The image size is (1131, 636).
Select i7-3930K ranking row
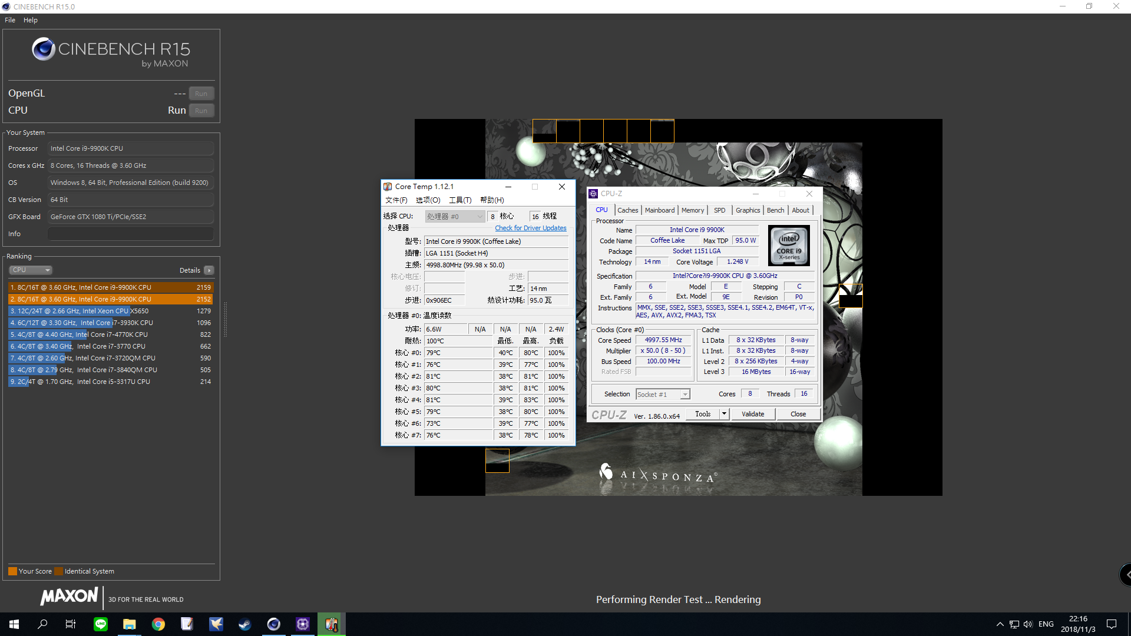[111, 323]
